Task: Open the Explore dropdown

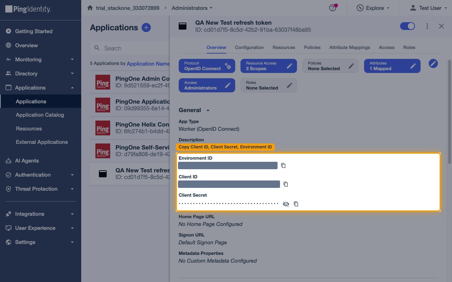Action: [373, 8]
